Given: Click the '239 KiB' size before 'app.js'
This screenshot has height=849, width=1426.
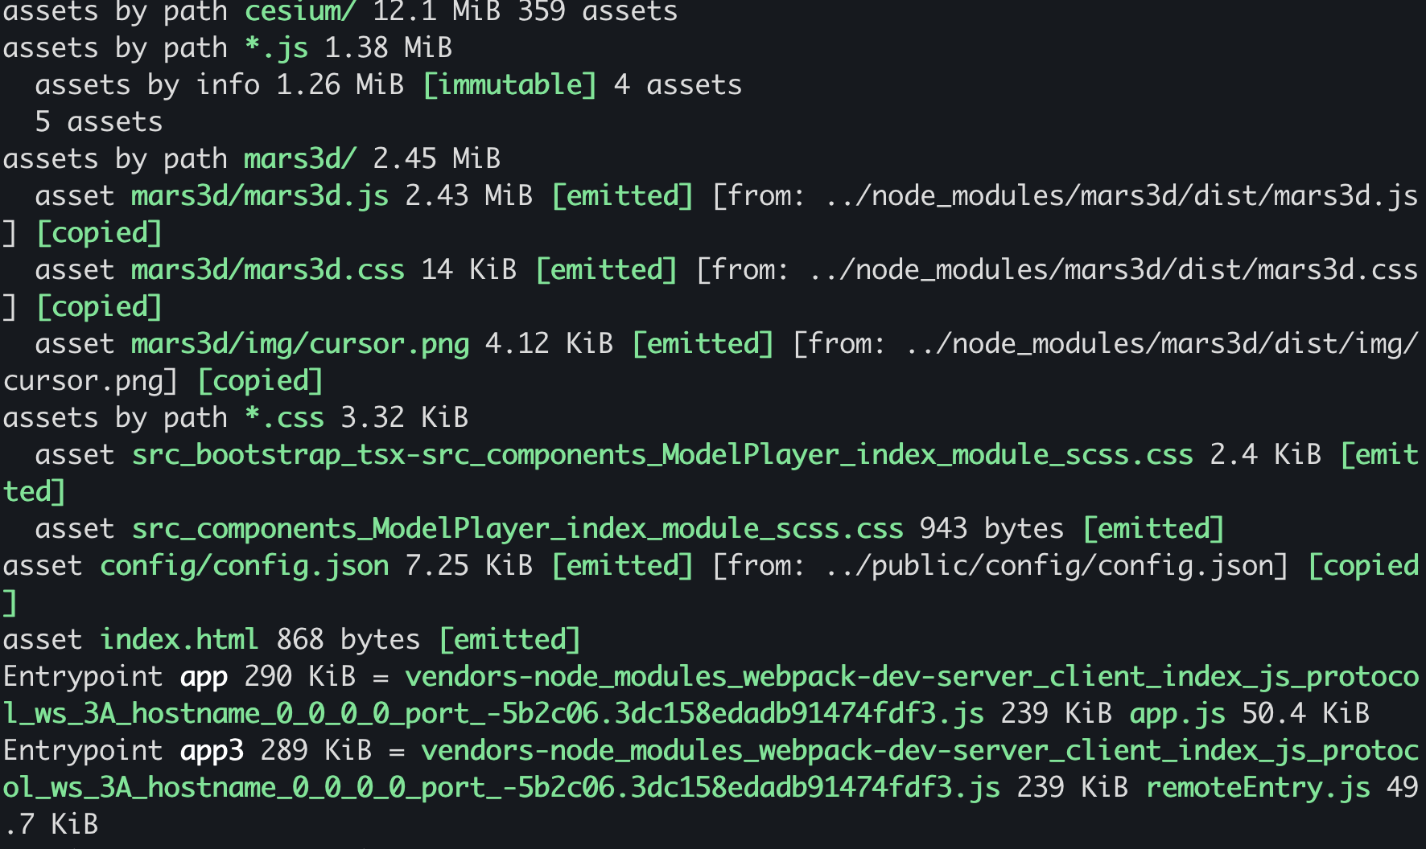Looking at the screenshot, I should pos(1056,714).
